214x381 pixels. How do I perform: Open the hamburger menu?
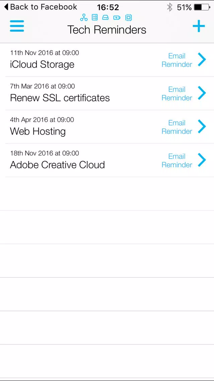pos(17,26)
